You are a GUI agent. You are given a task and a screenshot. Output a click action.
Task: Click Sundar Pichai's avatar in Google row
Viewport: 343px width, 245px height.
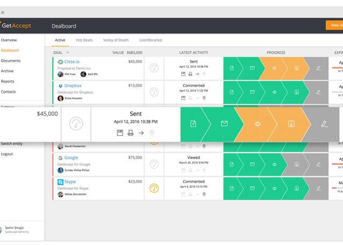point(61,170)
